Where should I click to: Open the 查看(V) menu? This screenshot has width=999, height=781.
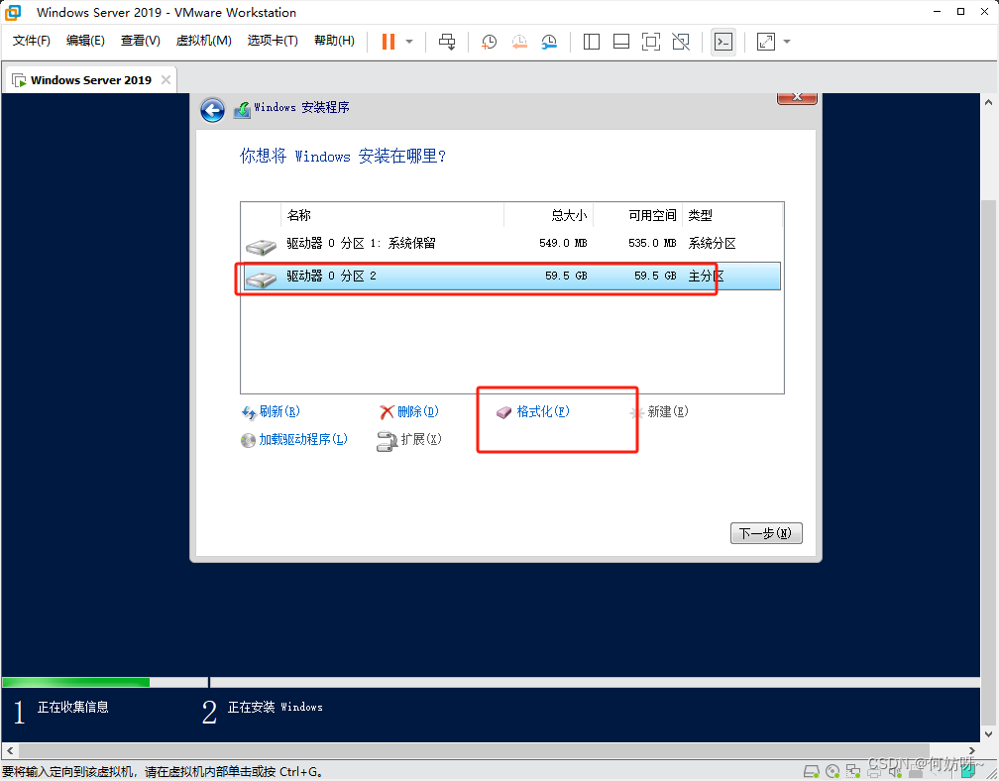tap(140, 41)
